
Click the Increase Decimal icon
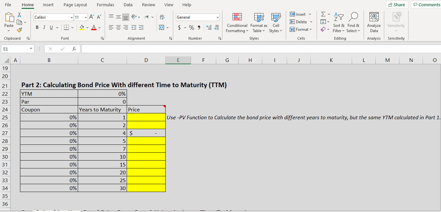click(208, 28)
